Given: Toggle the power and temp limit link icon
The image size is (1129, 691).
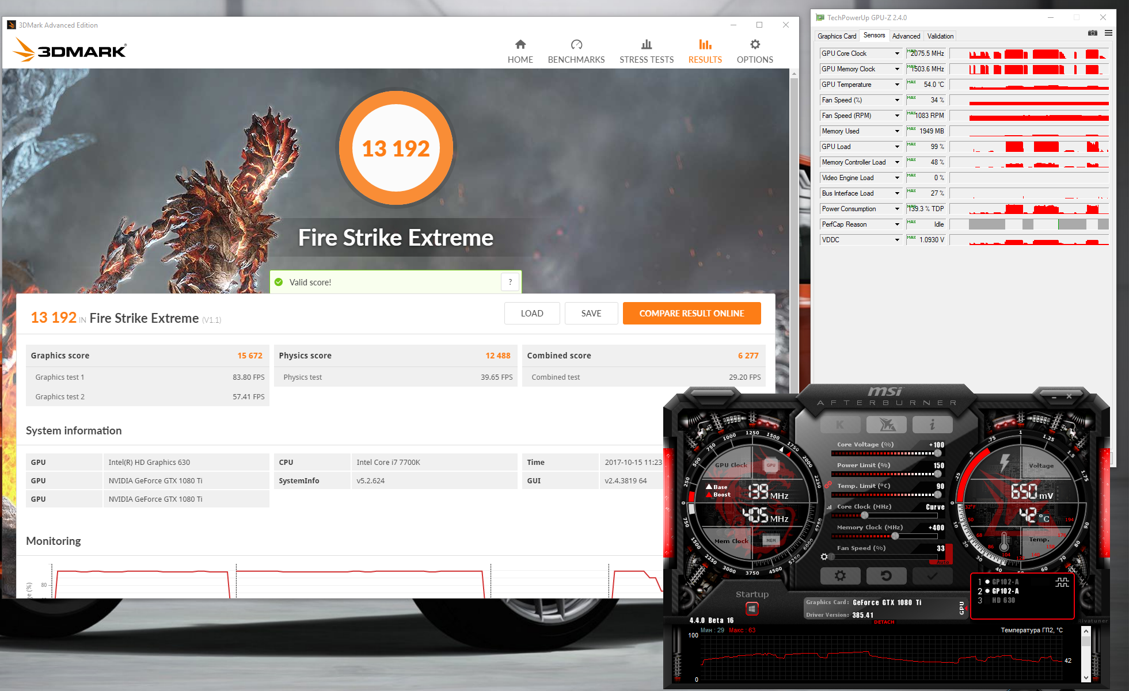Looking at the screenshot, I should [828, 484].
